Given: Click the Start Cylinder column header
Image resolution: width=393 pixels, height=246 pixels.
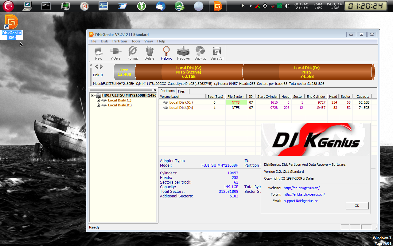Looking at the screenshot, I should (x=267, y=97).
